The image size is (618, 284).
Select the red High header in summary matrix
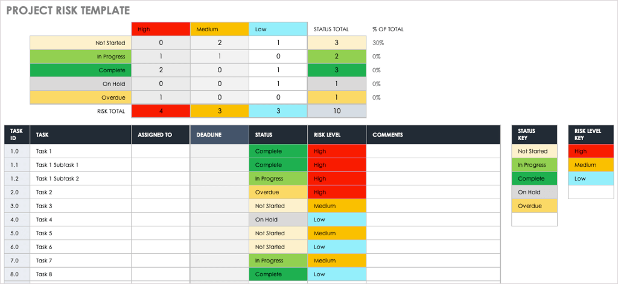[x=160, y=29]
